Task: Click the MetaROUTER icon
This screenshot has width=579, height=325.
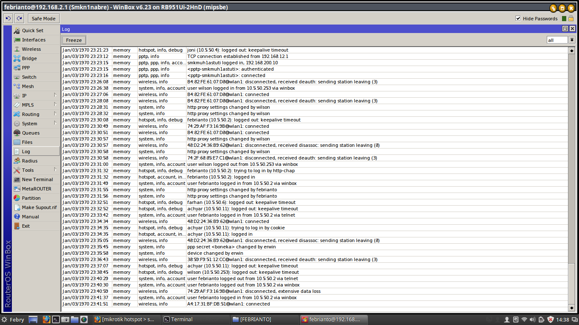Action: [x=17, y=189]
